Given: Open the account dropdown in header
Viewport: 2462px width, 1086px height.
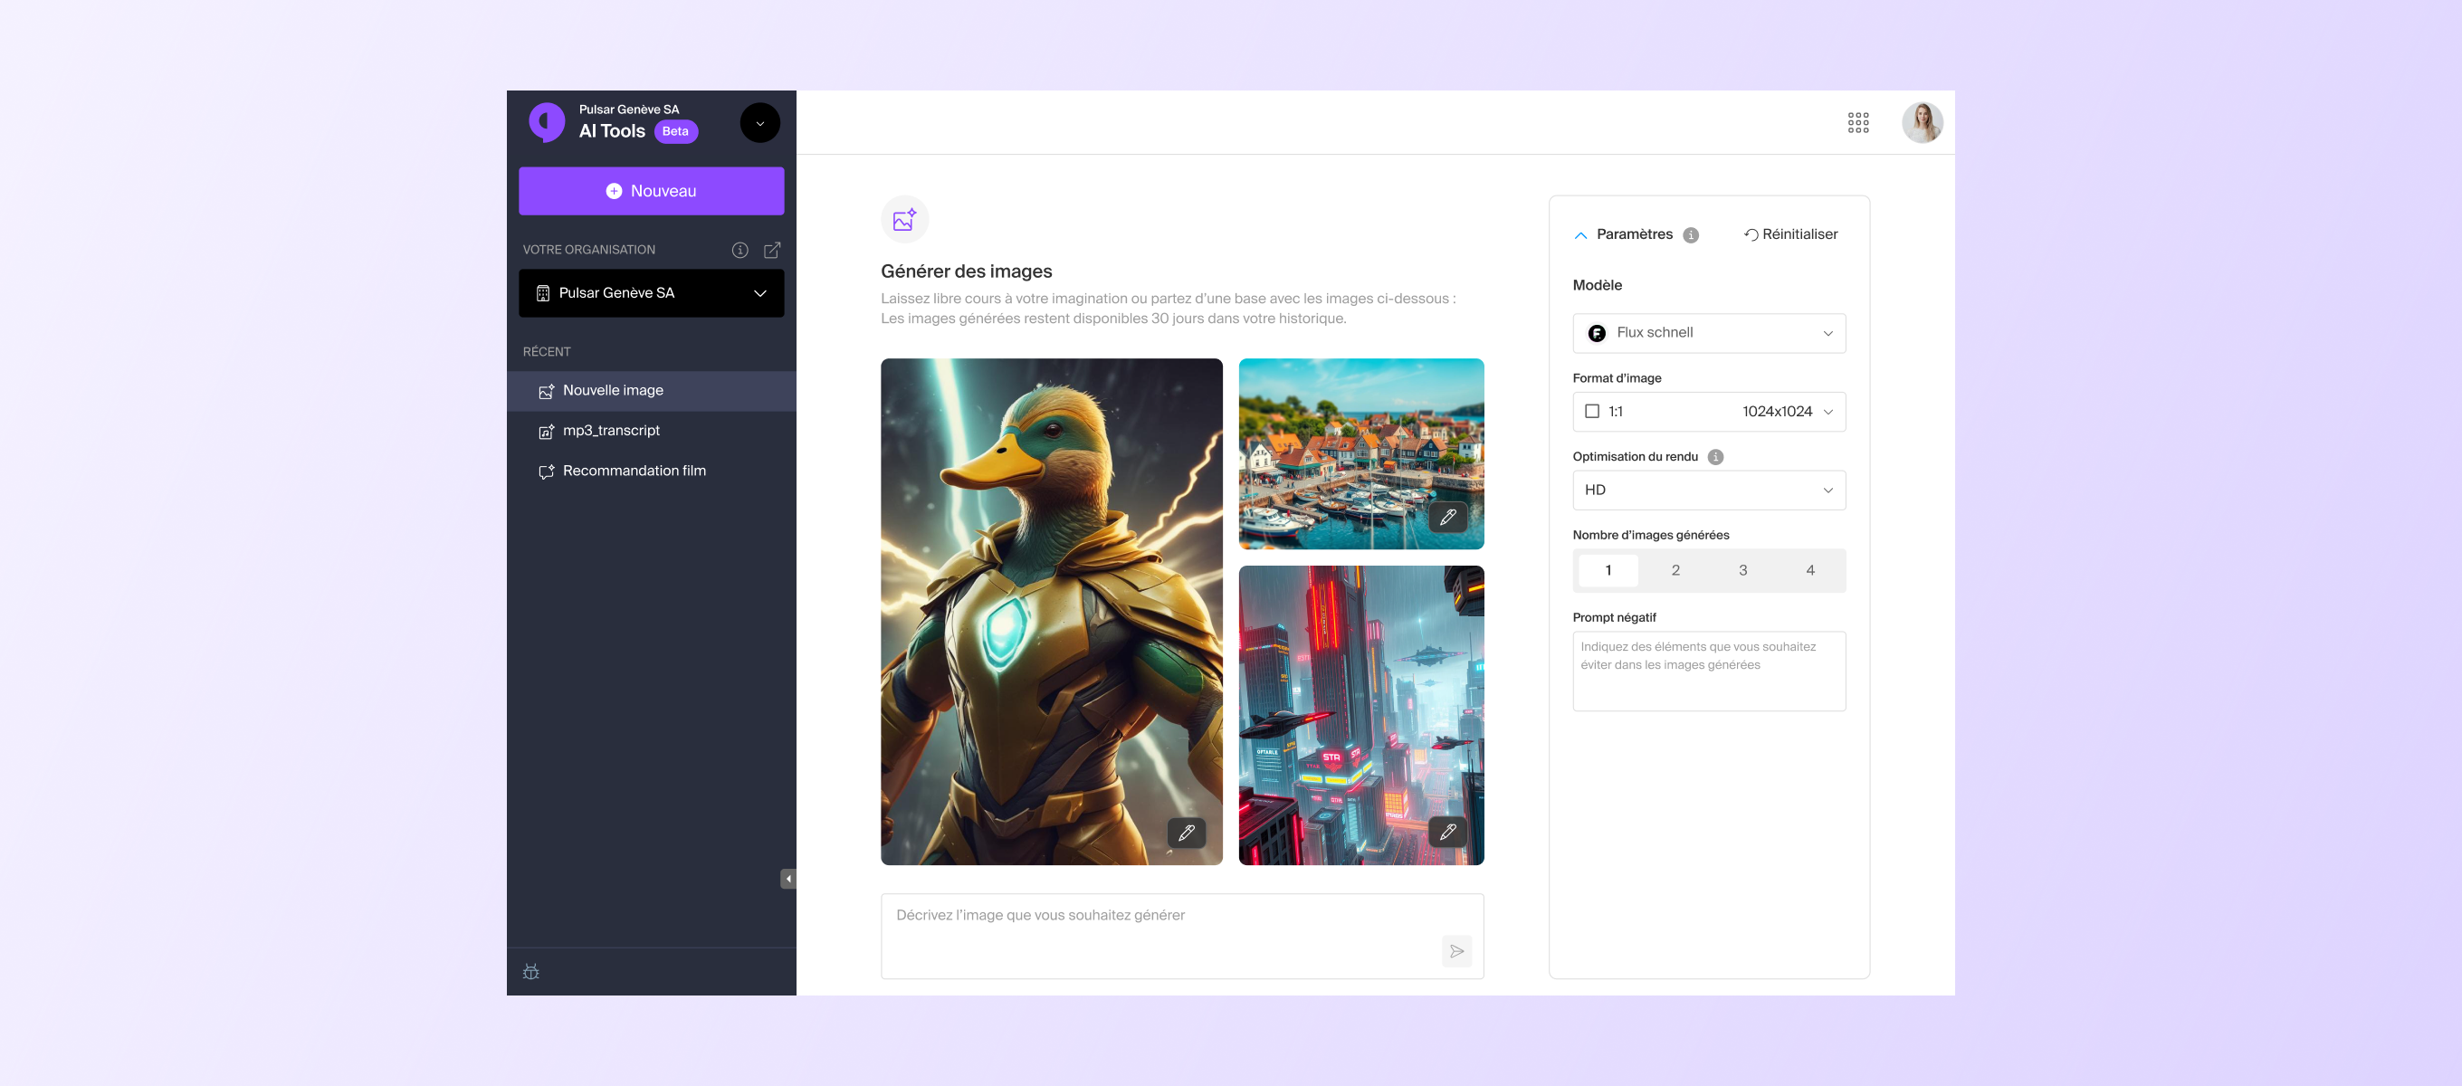Looking at the screenshot, I should click(759, 122).
